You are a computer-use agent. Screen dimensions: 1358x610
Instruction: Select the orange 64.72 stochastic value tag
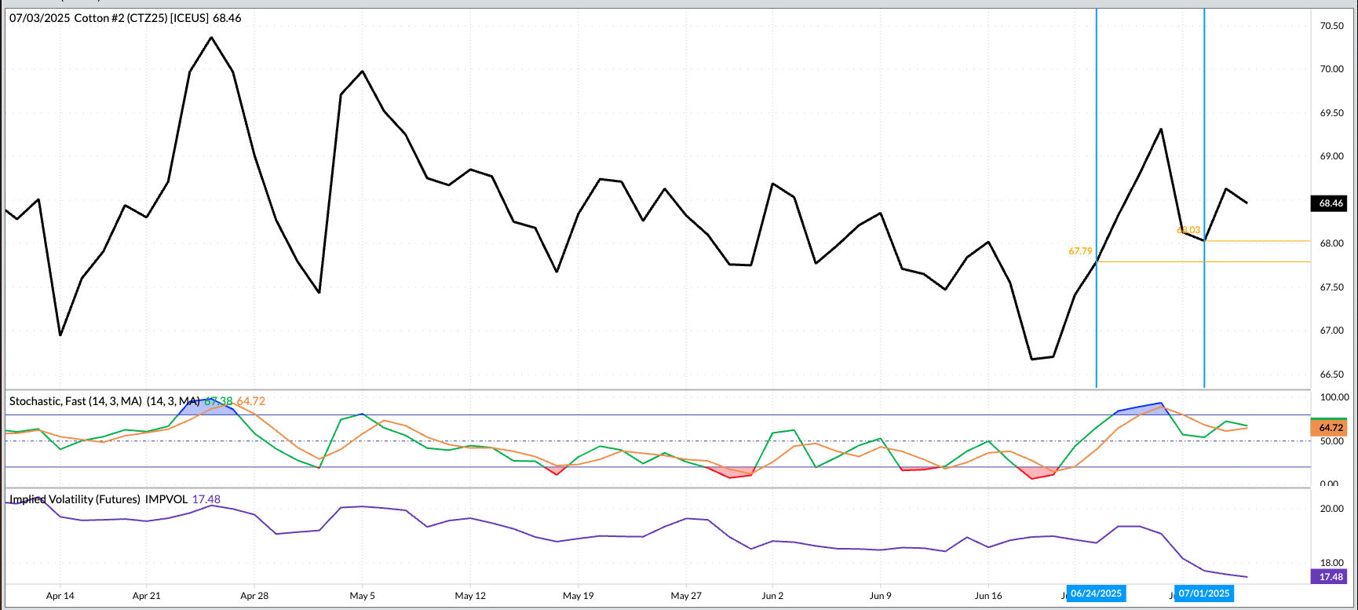click(1331, 428)
